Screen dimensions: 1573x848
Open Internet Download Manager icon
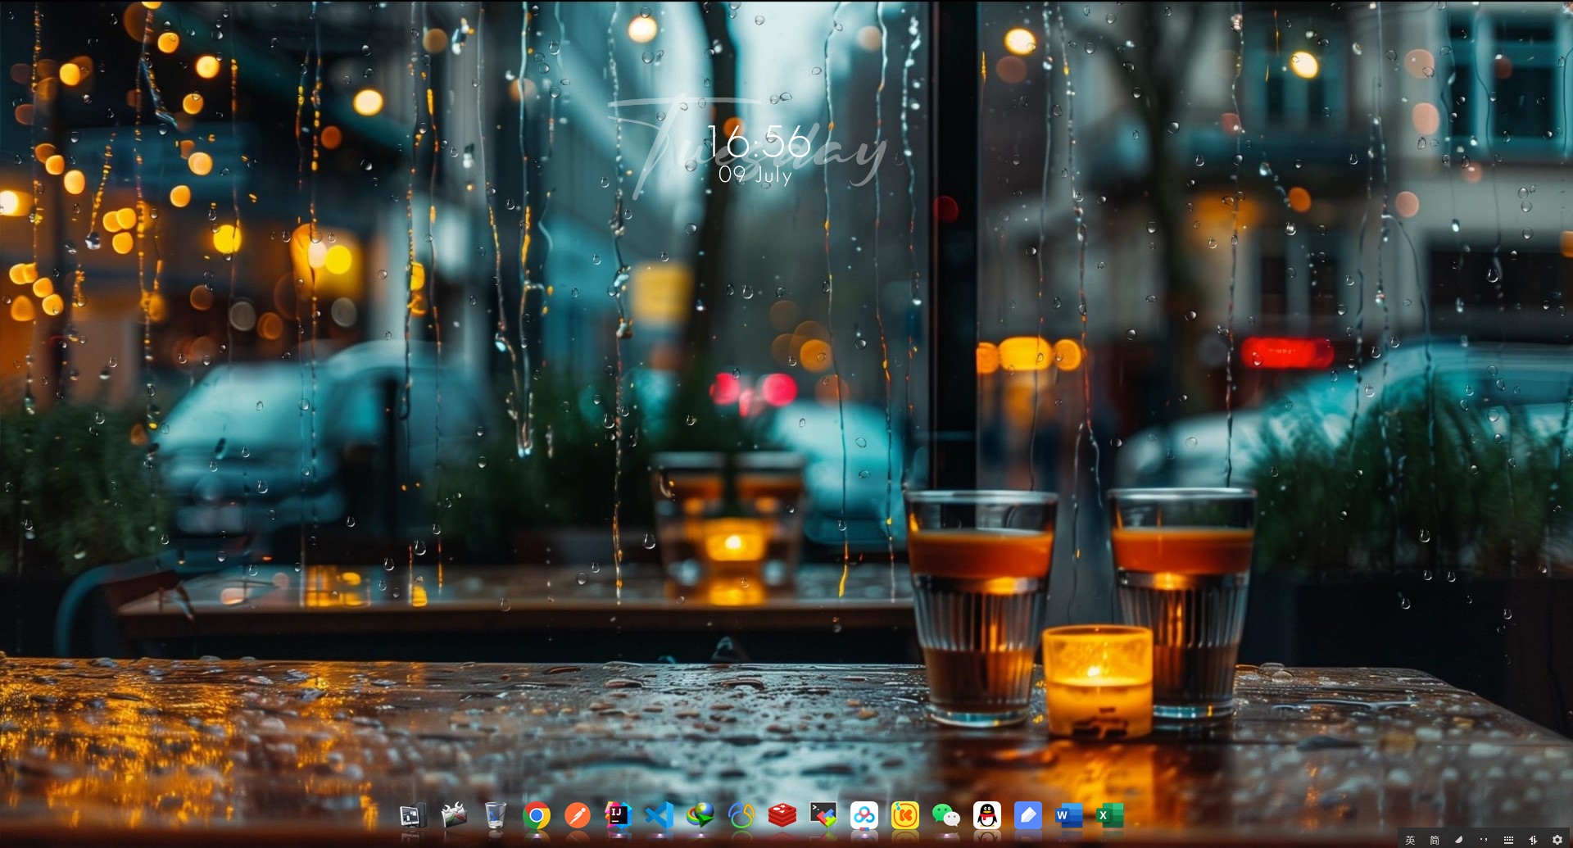(x=700, y=815)
